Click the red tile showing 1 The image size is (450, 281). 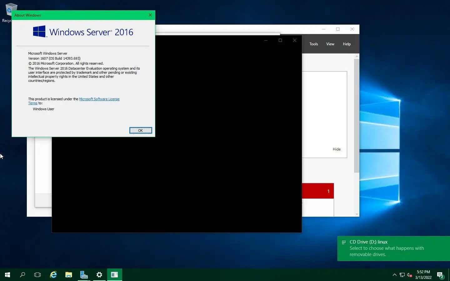click(x=318, y=191)
